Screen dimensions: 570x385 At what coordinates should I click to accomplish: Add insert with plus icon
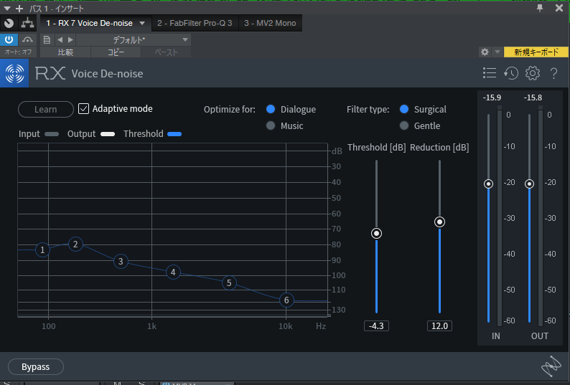19,9
